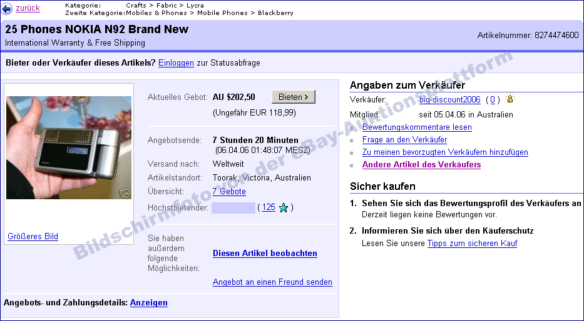Viewport: 584px width, 321px height.
Task: Open the zurück link
Action: 28,8
